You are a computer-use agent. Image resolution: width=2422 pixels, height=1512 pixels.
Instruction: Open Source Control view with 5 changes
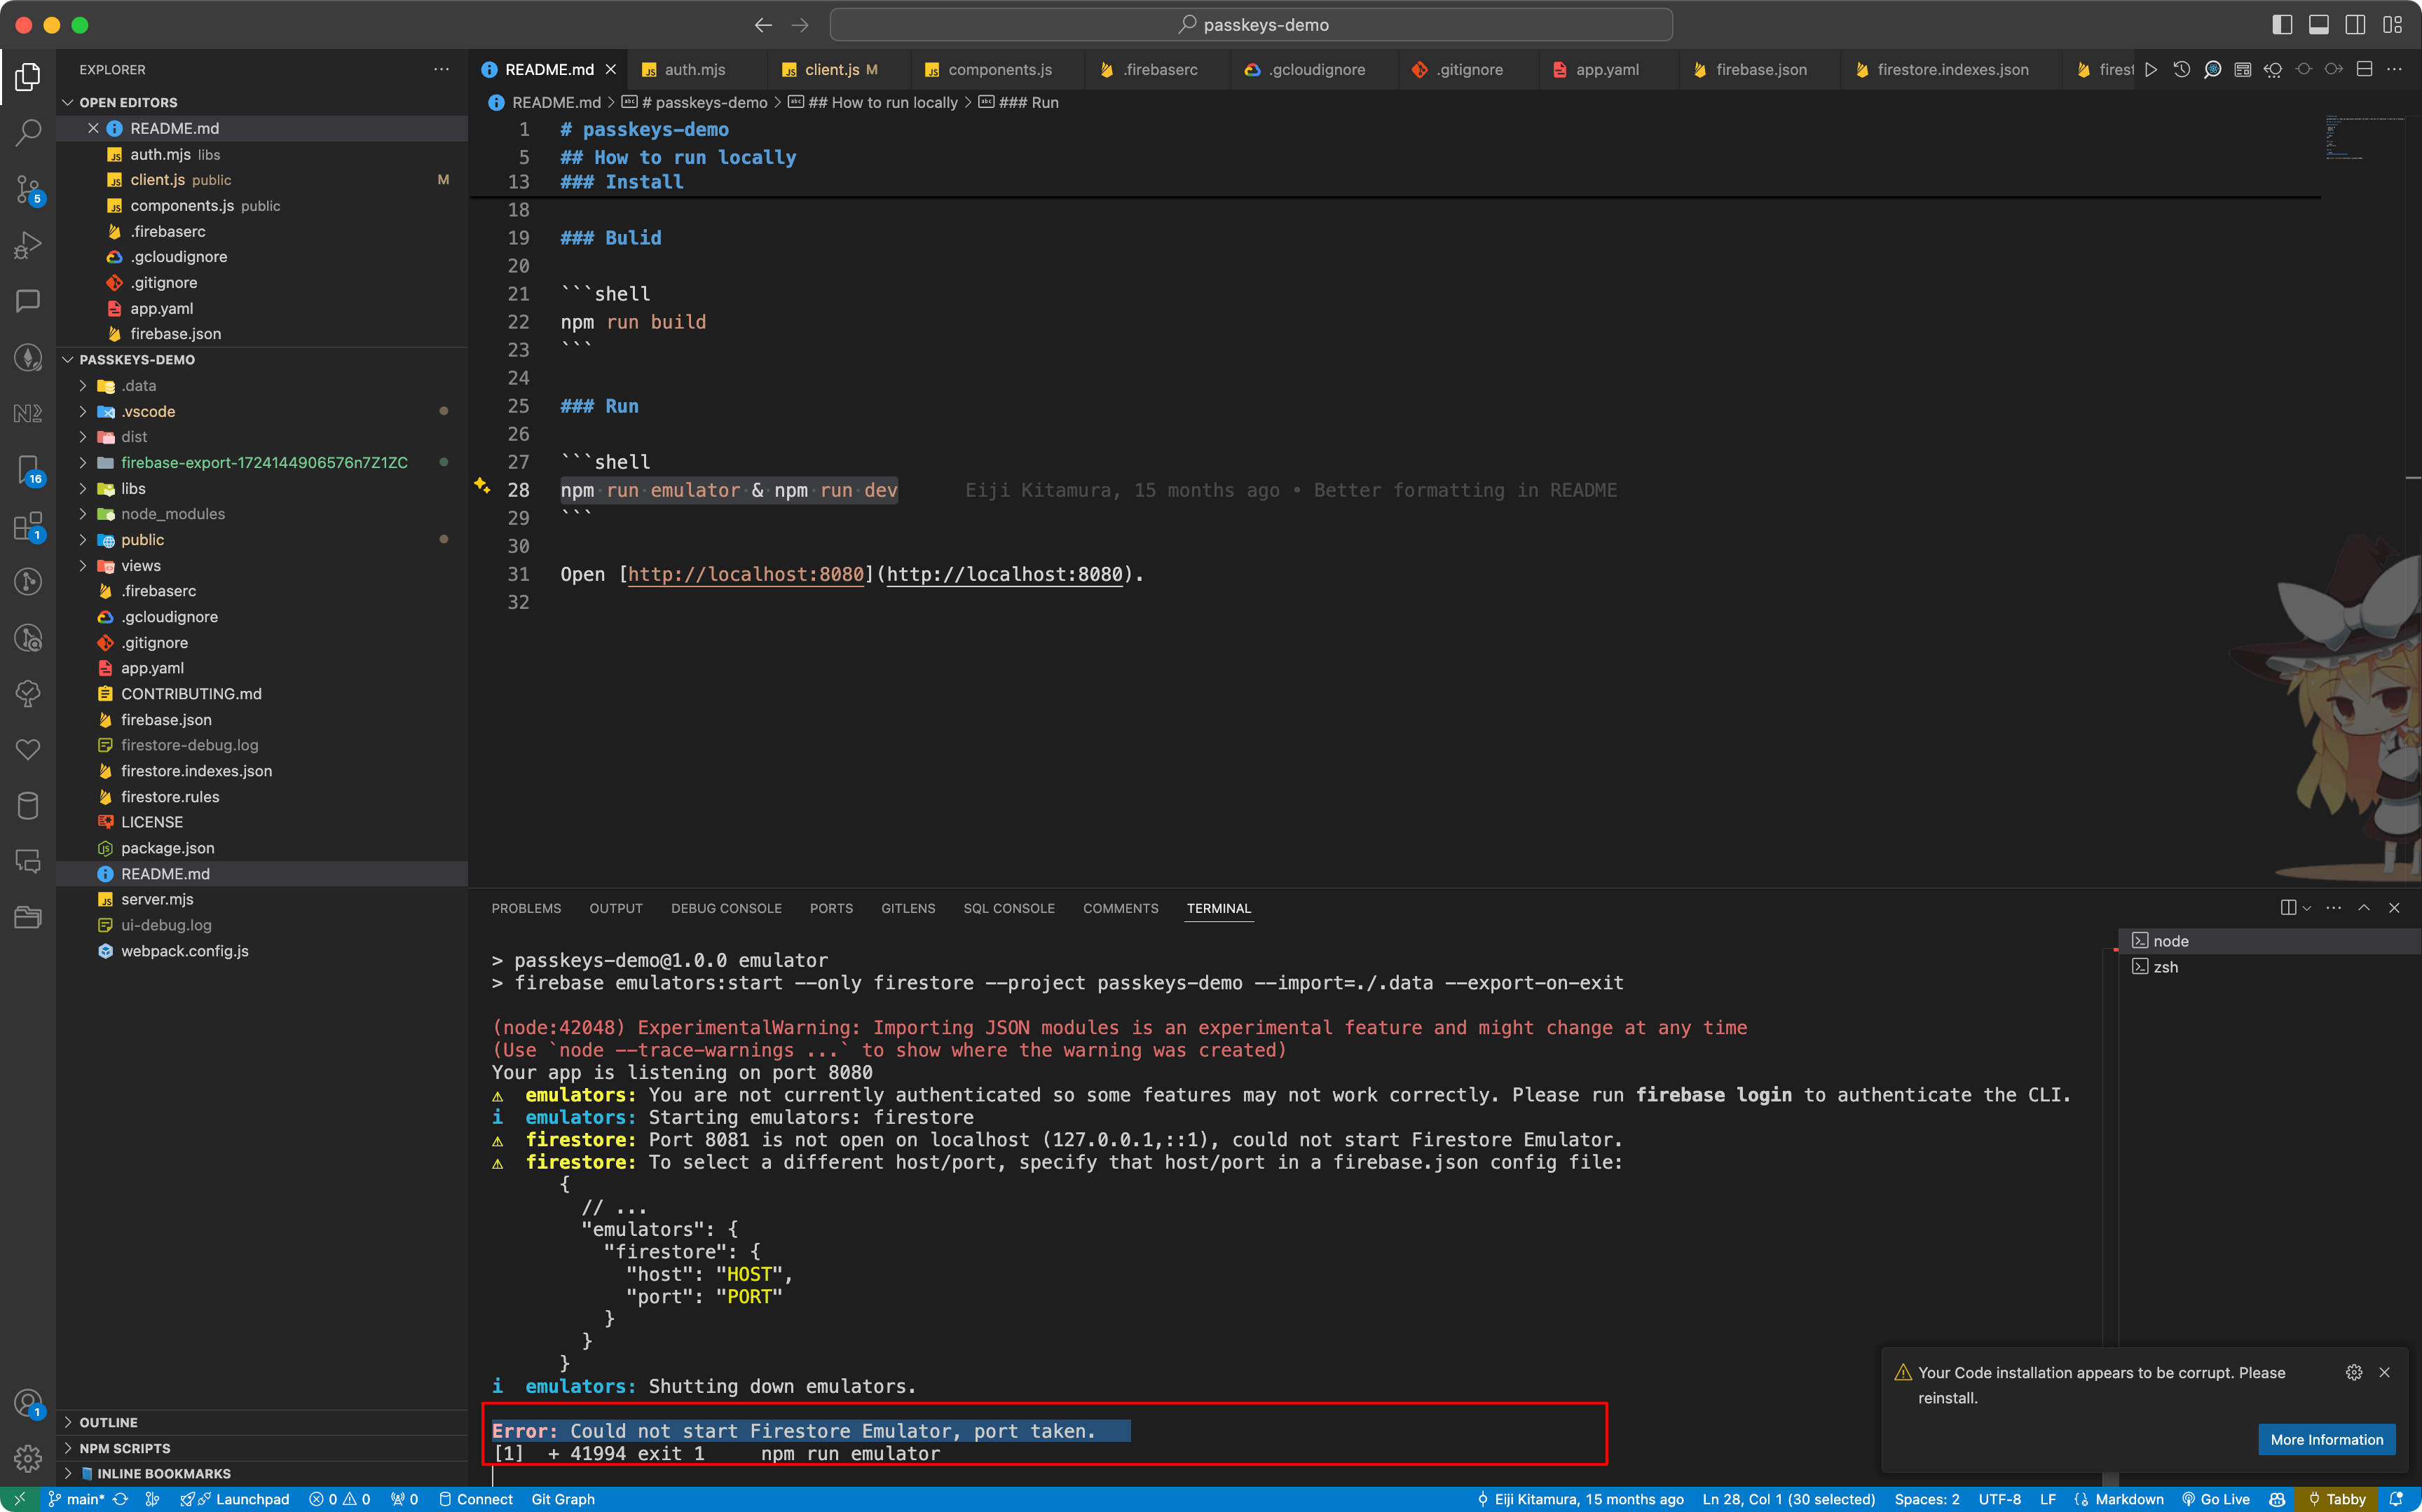(28, 189)
